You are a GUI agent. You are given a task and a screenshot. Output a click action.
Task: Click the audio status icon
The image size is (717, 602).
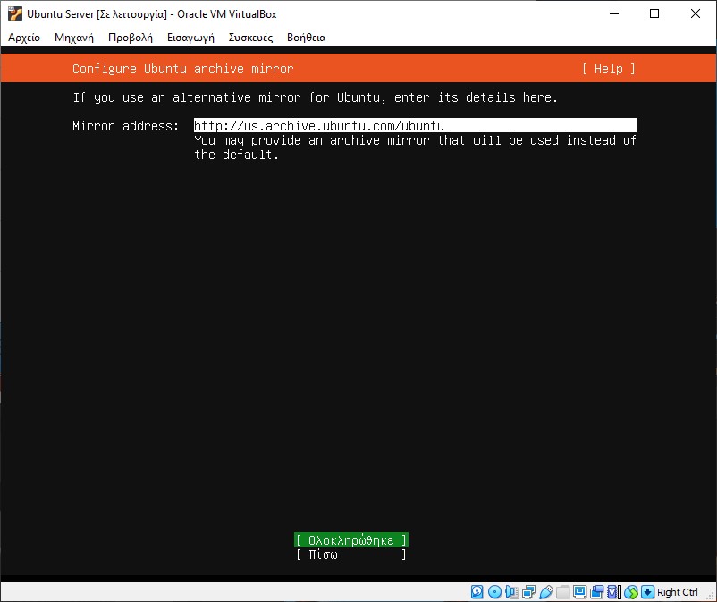(x=511, y=592)
